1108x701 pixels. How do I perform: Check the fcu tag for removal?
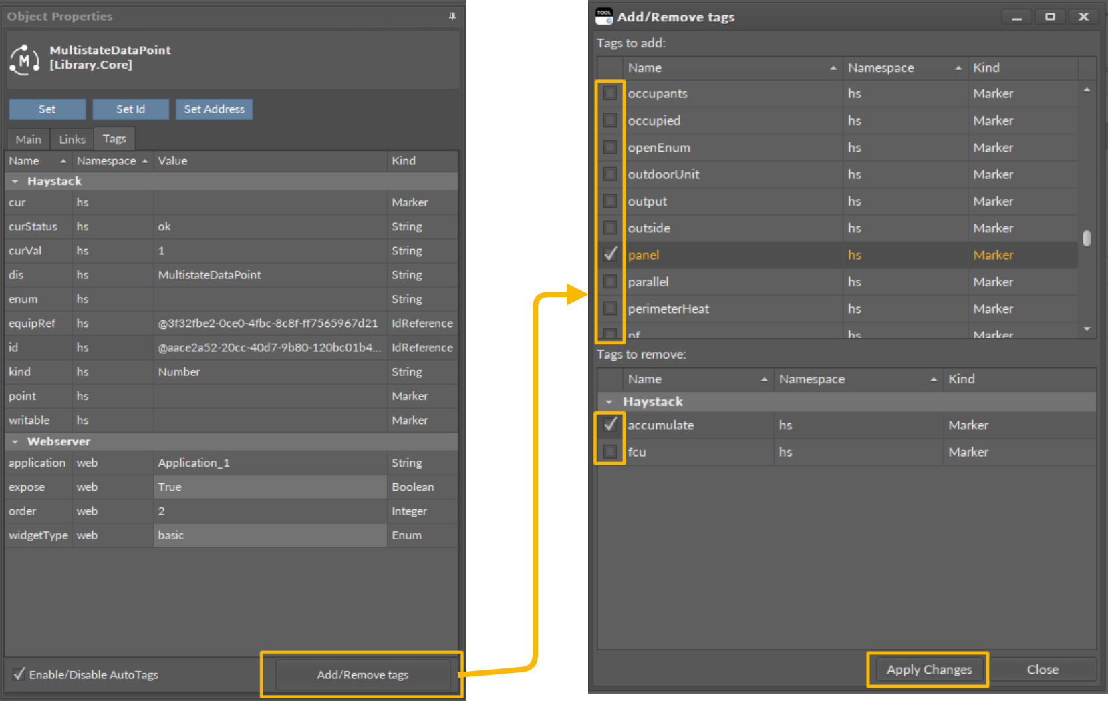click(x=610, y=452)
